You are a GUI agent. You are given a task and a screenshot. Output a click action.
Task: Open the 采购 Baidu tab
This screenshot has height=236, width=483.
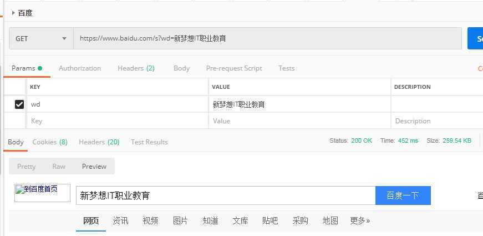(300, 221)
